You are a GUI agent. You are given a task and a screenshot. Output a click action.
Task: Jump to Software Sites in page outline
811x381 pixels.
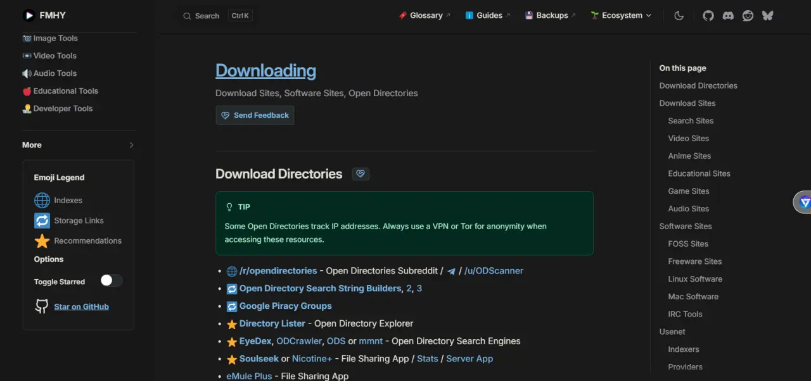tap(686, 226)
